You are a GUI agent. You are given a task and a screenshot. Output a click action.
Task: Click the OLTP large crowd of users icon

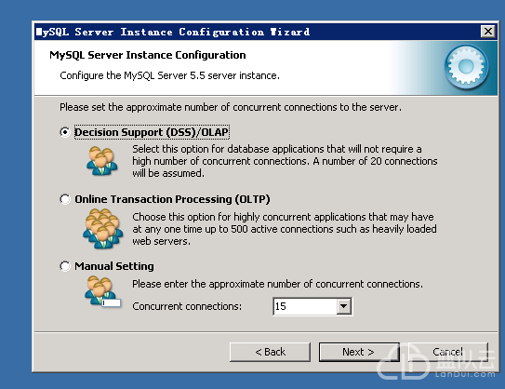click(x=103, y=228)
